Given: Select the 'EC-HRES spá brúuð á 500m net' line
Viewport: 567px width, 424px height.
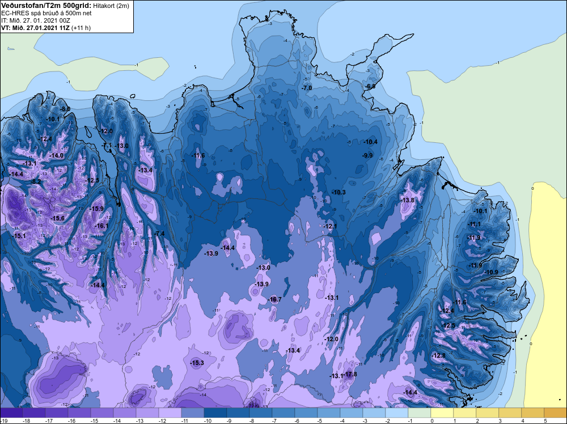Looking at the screenshot, I should click(46, 13).
